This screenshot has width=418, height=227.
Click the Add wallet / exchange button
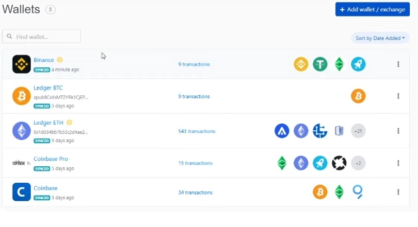click(372, 9)
